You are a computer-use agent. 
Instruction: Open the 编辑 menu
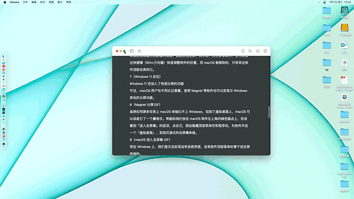pos(34,2)
